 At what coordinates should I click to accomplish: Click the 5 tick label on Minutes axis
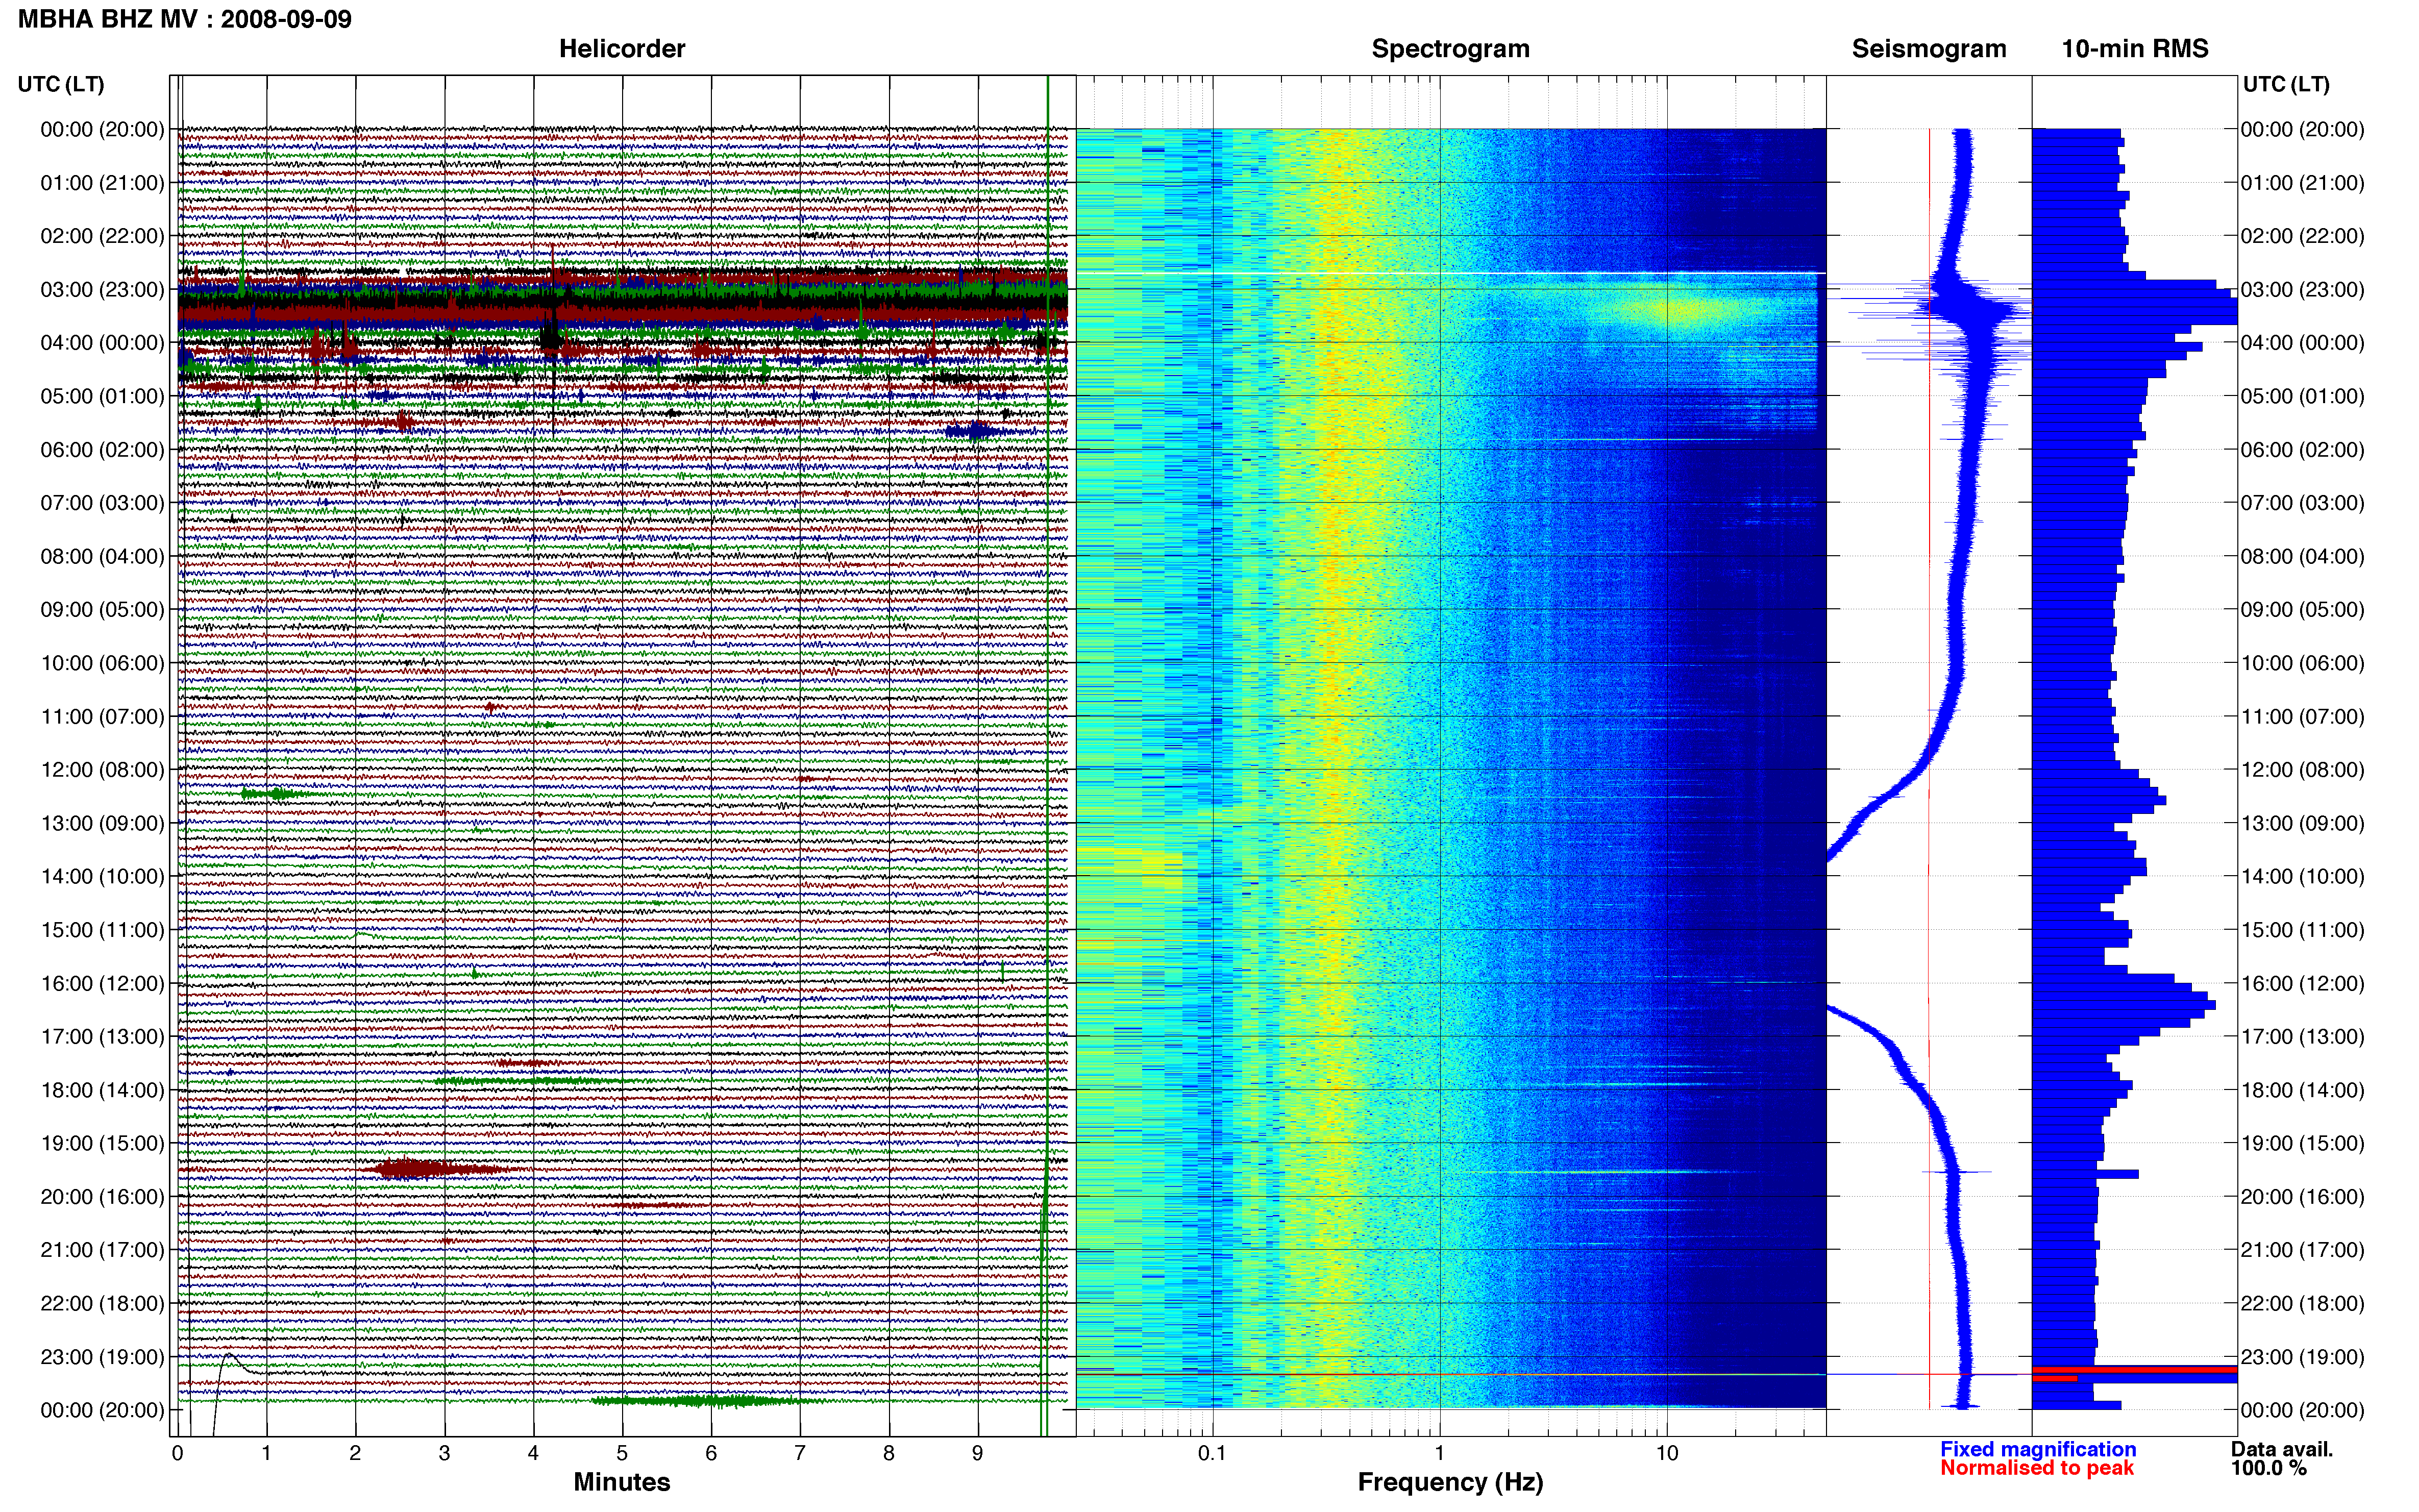(x=622, y=1454)
